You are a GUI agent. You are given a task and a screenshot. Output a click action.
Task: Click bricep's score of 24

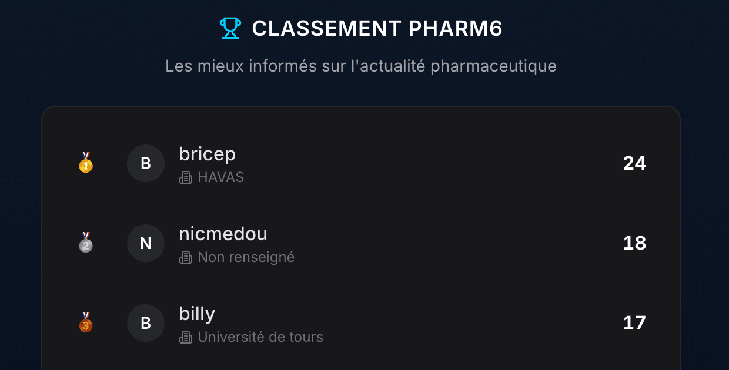point(634,163)
